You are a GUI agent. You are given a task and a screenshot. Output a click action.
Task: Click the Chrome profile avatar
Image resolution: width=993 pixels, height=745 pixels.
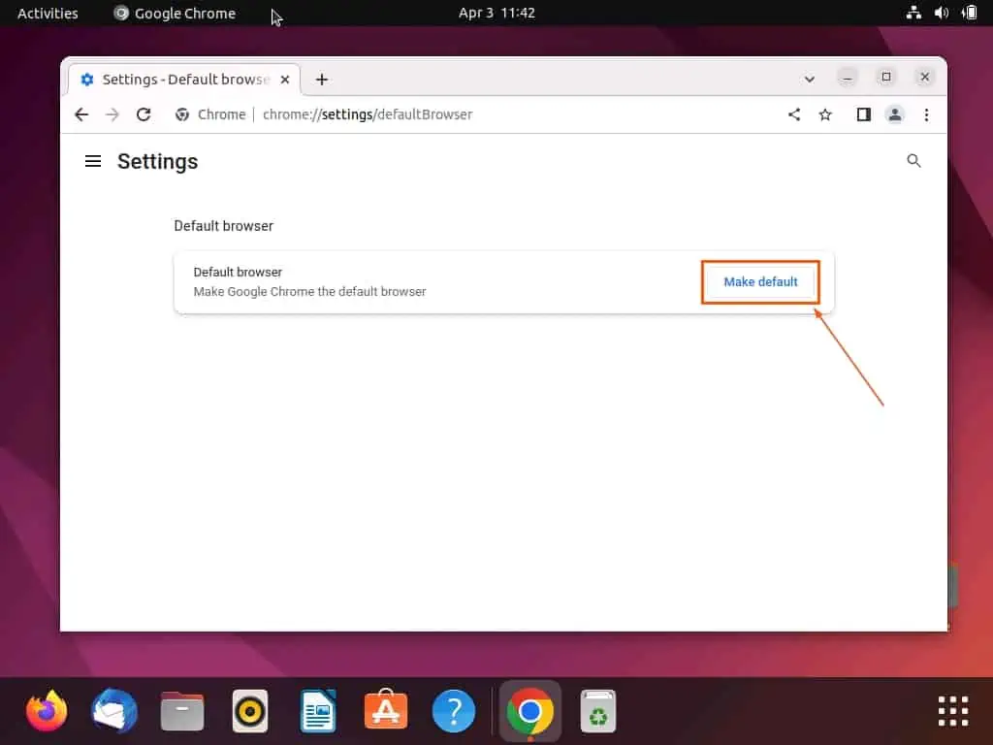click(895, 114)
